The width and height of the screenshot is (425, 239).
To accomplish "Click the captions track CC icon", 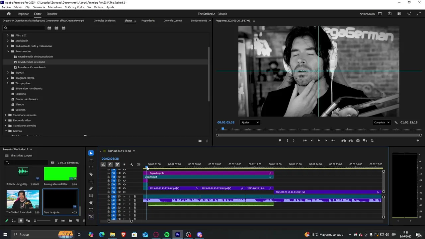I will pyautogui.click(x=138, y=164).
